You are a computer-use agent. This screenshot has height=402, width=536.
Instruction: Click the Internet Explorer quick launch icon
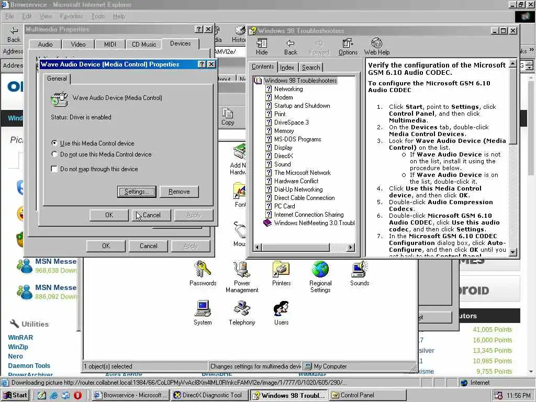(x=54, y=395)
